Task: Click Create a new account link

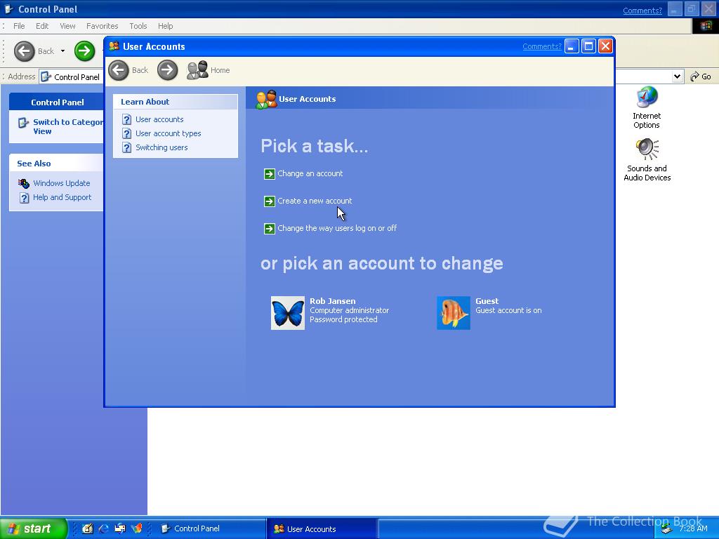Action: (x=315, y=201)
